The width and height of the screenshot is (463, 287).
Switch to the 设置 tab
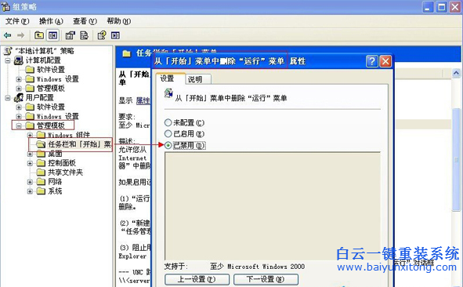point(170,78)
